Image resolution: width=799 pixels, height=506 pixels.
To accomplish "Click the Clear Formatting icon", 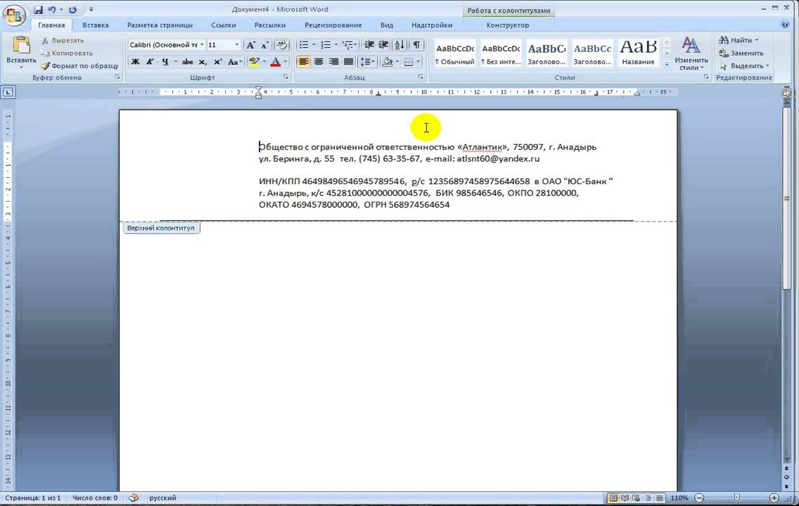I will [281, 45].
